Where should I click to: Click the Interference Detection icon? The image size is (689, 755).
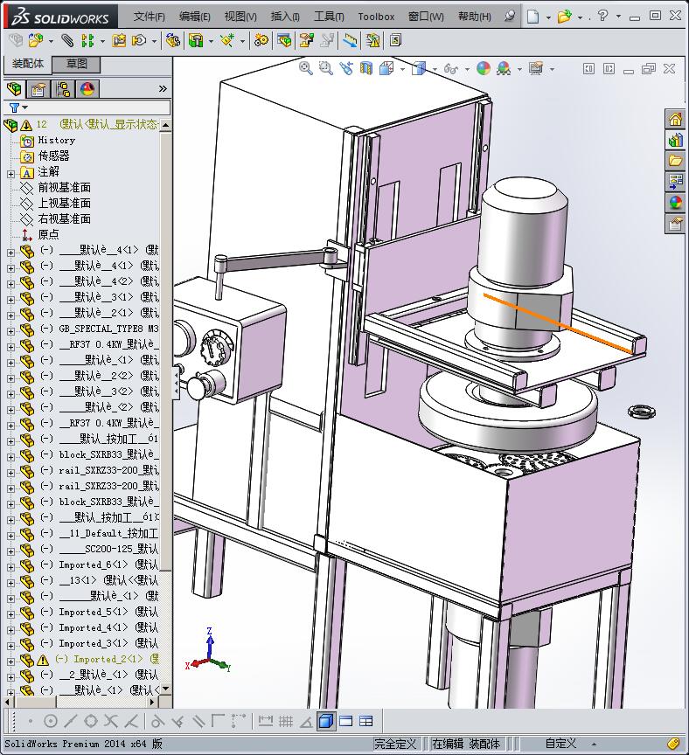(x=351, y=40)
